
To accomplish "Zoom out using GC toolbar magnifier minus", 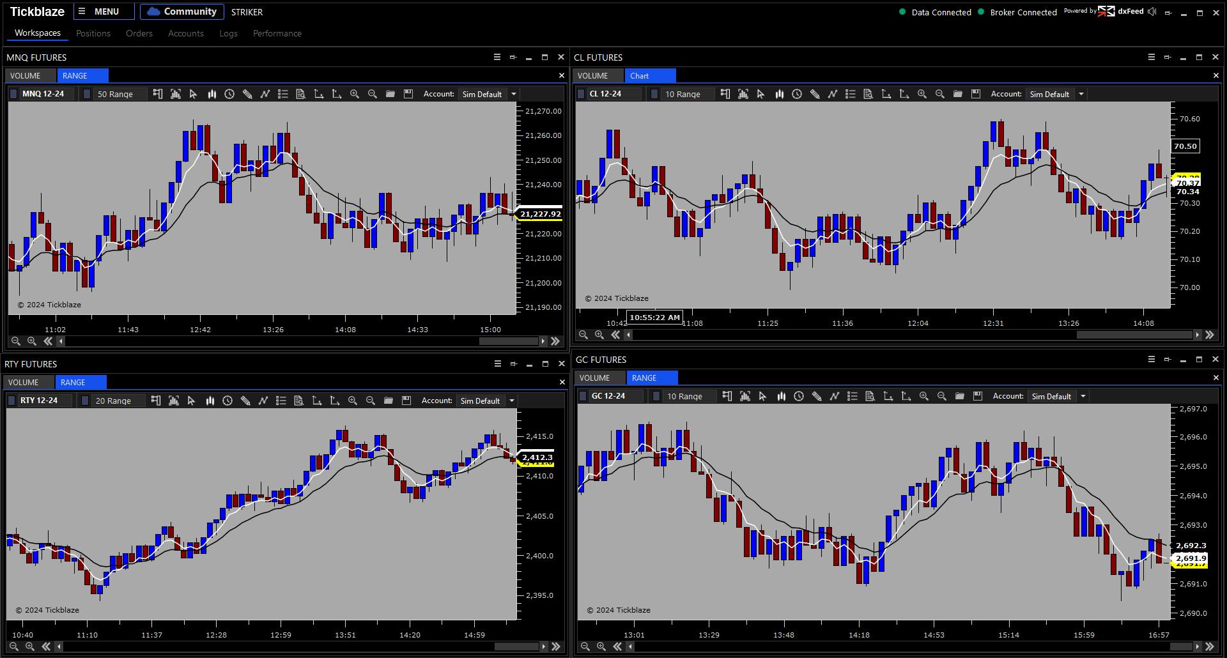I will 942,396.
